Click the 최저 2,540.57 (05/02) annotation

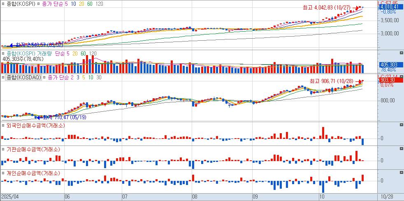pos(39,45)
